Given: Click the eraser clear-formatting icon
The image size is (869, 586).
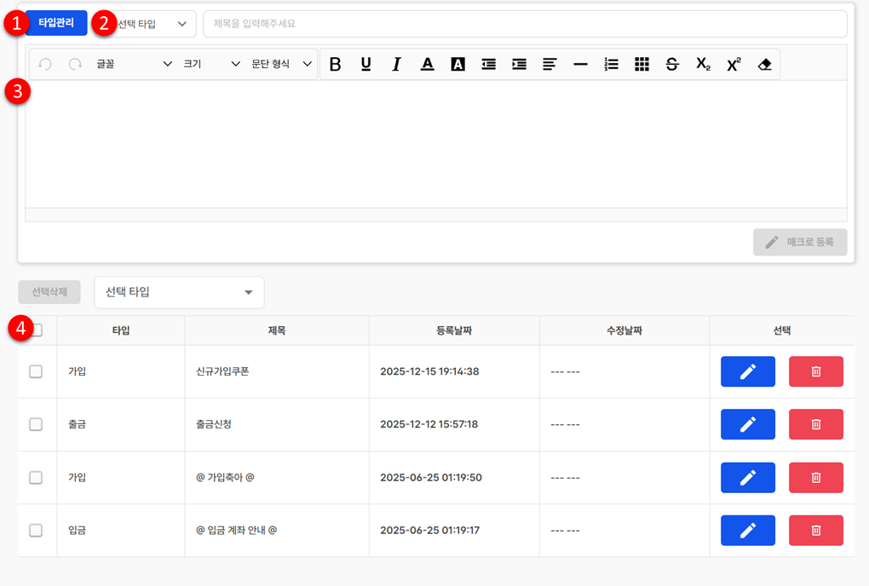Looking at the screenshot, I should [764, 65].
